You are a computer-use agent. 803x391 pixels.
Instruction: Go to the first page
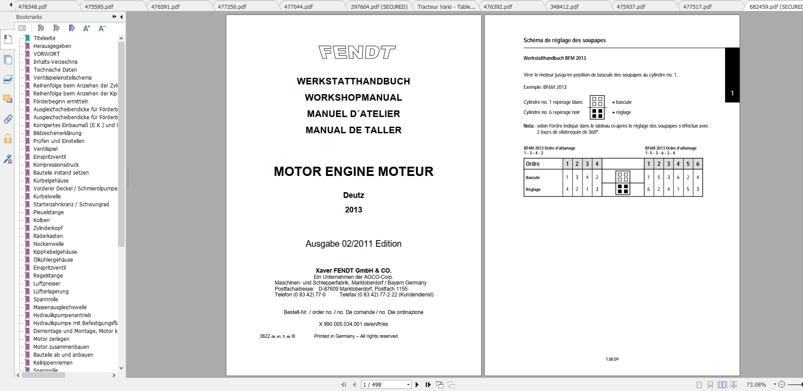(x=343, y=384)
